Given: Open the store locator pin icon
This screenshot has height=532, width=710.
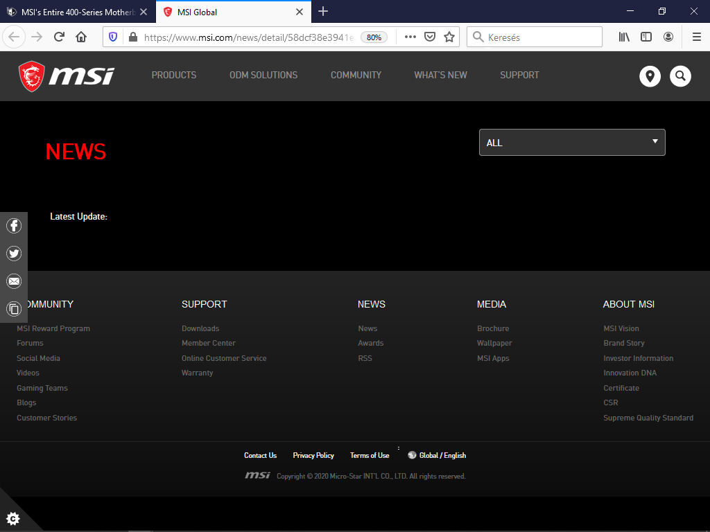Looking at the screenshot, I should coord(650,76).
